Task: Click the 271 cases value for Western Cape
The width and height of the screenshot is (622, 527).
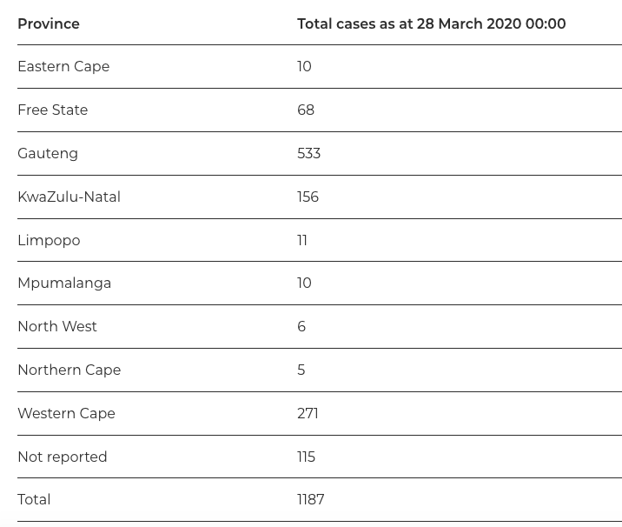Action: [308, 414]
